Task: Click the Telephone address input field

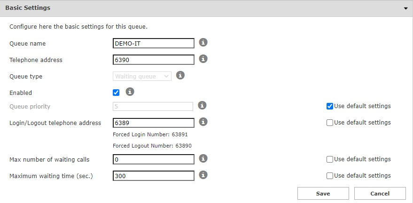Action: (154, 60)
